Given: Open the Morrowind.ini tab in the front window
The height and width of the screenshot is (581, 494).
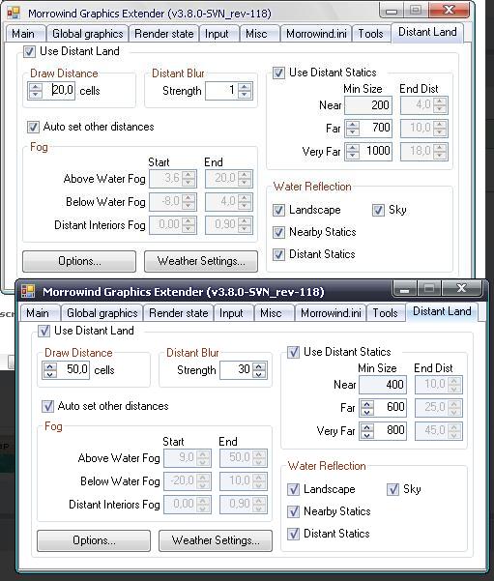Looking at the screenshot, I should point(331,313).
